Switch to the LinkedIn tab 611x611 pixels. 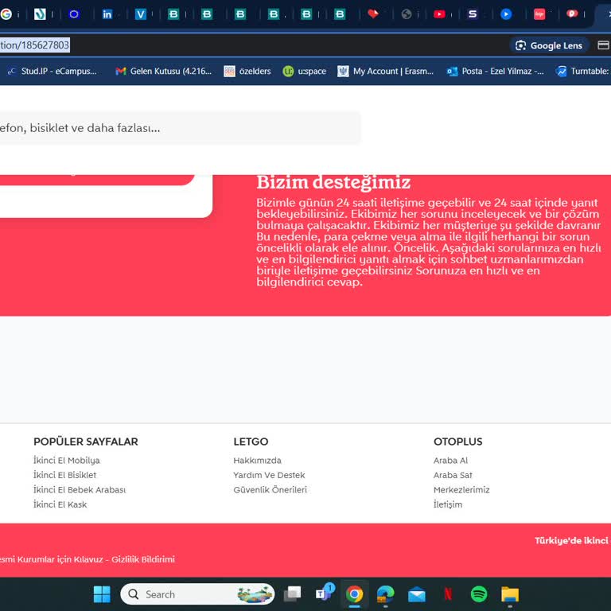tap(107, 14)
